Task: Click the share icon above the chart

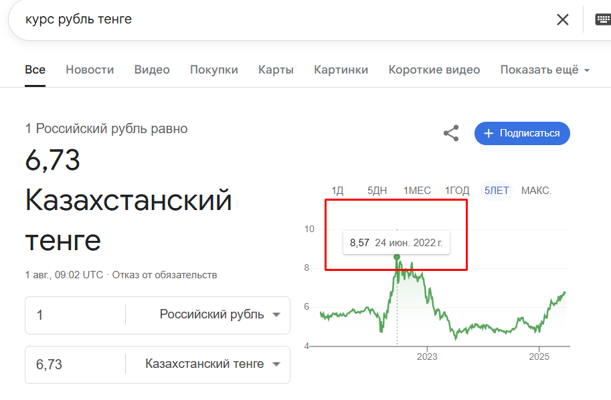Action: pyautogui.click(x=451, y=133)
